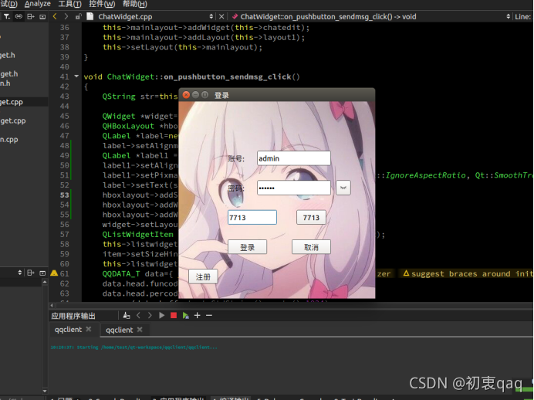This screenshot has width=534, height=400.
Task: Click the Starting qqclient output message line
Action: tap(133, 347)
